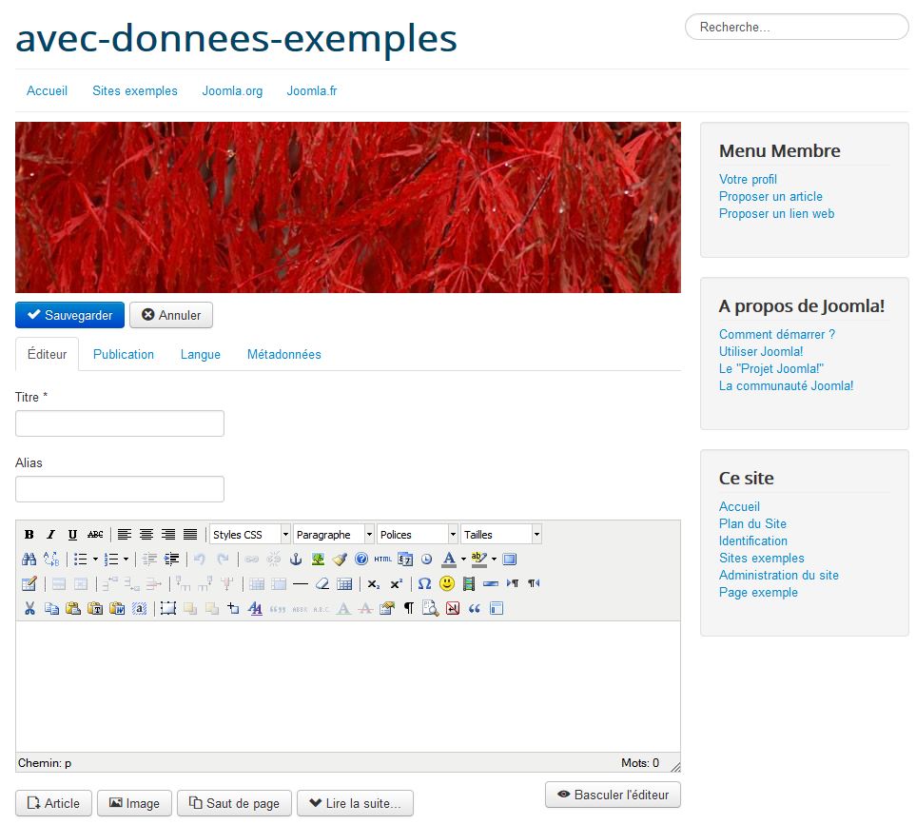The image size is (916, 825).
Task: Insert an anchor
Action: click(x=296, y=560)
